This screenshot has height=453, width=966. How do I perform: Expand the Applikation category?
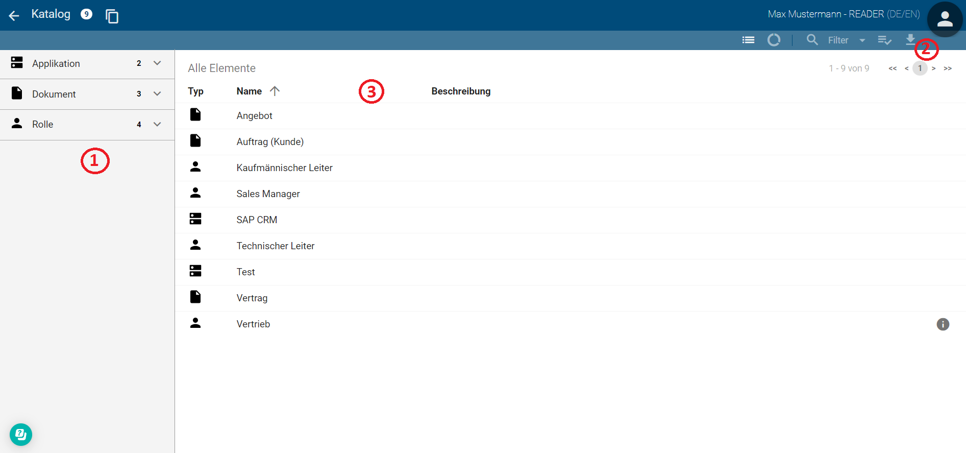[x=157, y=63]
